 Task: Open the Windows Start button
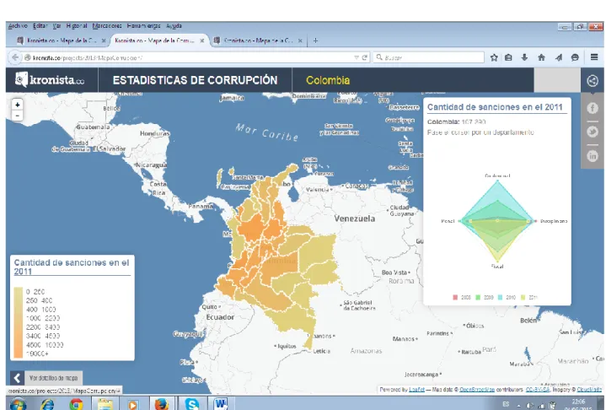pyautogui.click(x=18, y=404)
